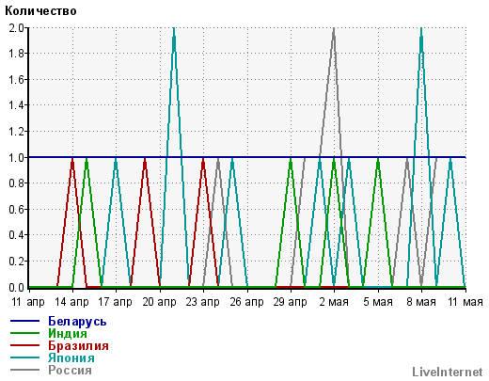The width and height of the screenshot is (489, 381).
Task: Click the Россия legend label
Action: 70,370
